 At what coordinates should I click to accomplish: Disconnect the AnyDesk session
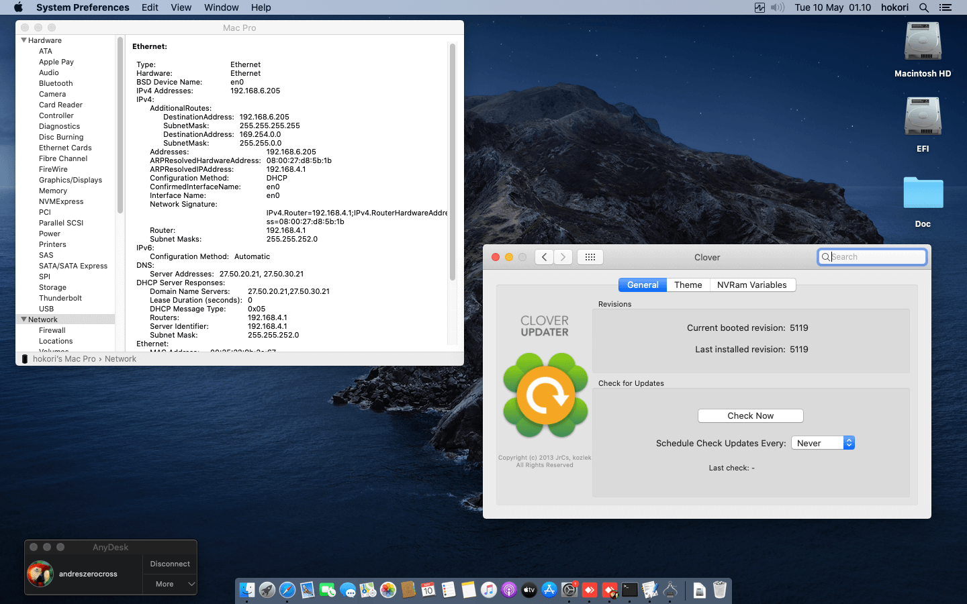pos(169,564)
